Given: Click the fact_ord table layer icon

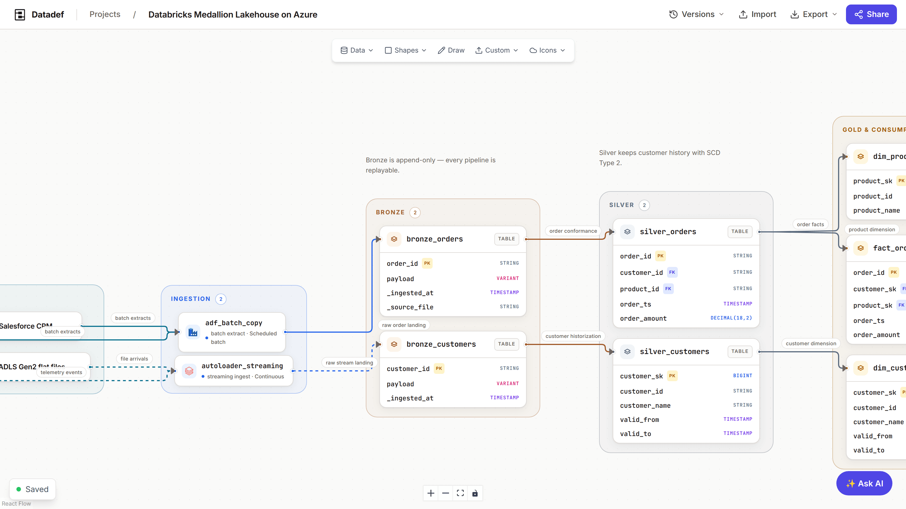Looking at the screenshot, I should (x=861, y=248).
